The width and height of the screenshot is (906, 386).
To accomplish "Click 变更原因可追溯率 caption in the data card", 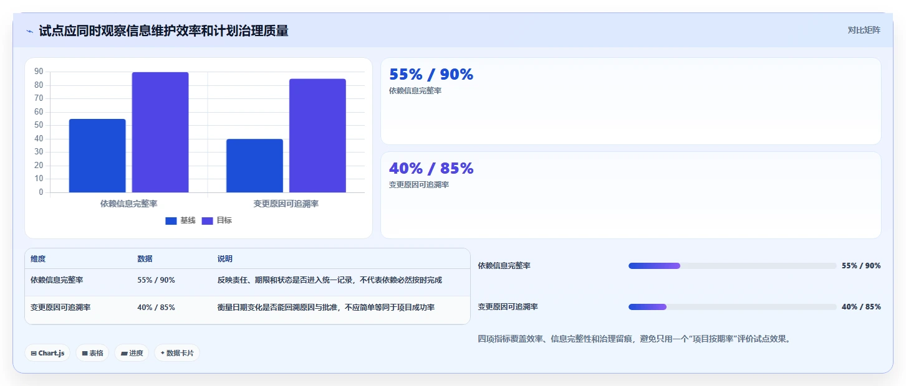I will coord(419,185).
